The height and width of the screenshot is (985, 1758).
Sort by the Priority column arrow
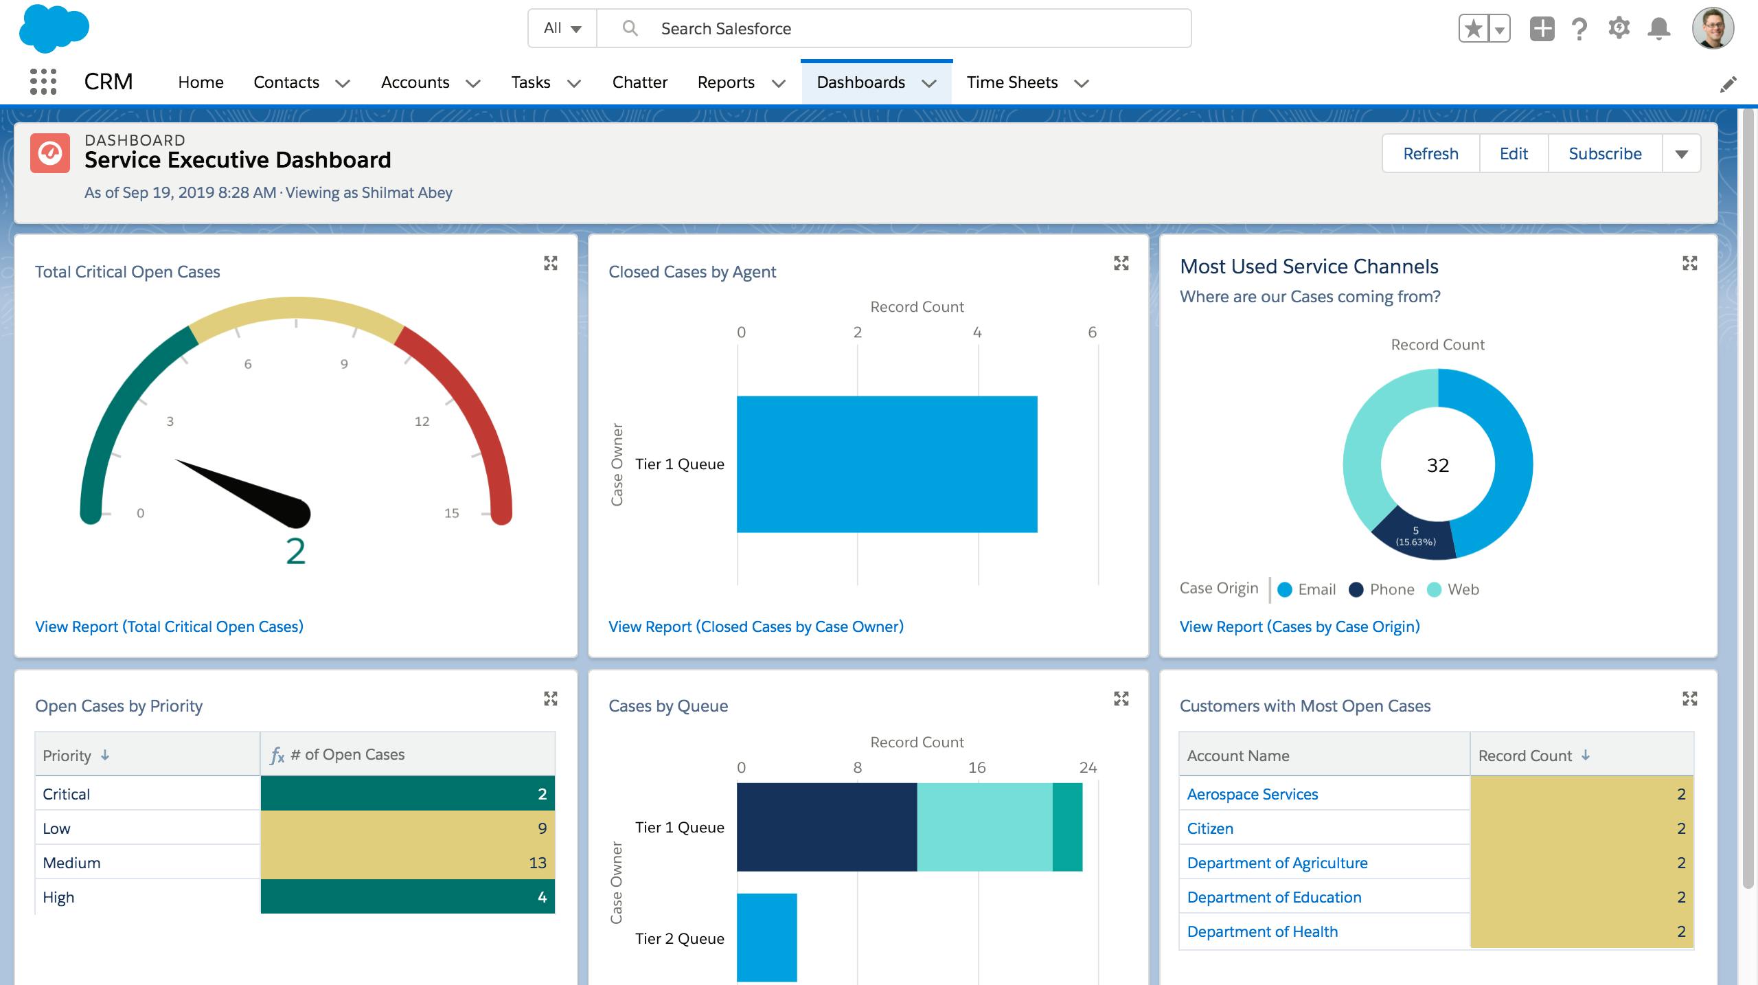105,755
